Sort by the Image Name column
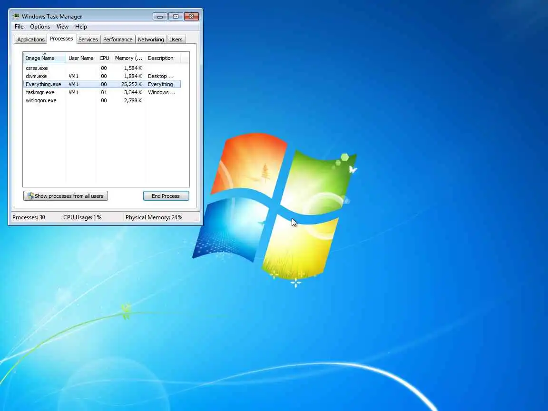 44,58
